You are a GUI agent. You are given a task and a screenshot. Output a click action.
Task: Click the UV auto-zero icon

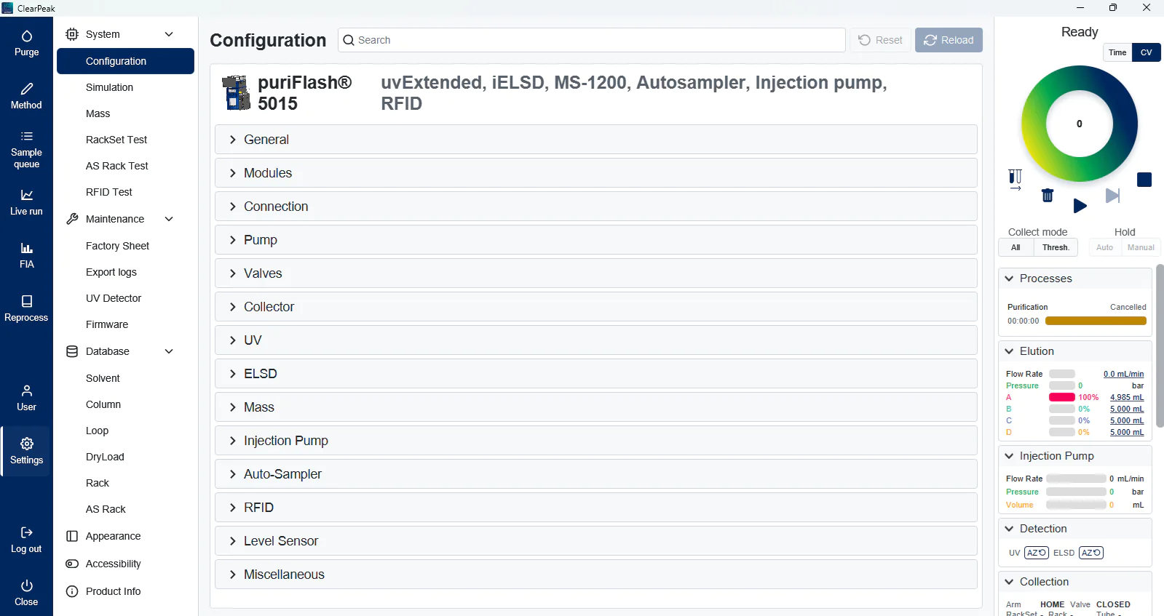pyautogui.click(x=1037, y=553)
